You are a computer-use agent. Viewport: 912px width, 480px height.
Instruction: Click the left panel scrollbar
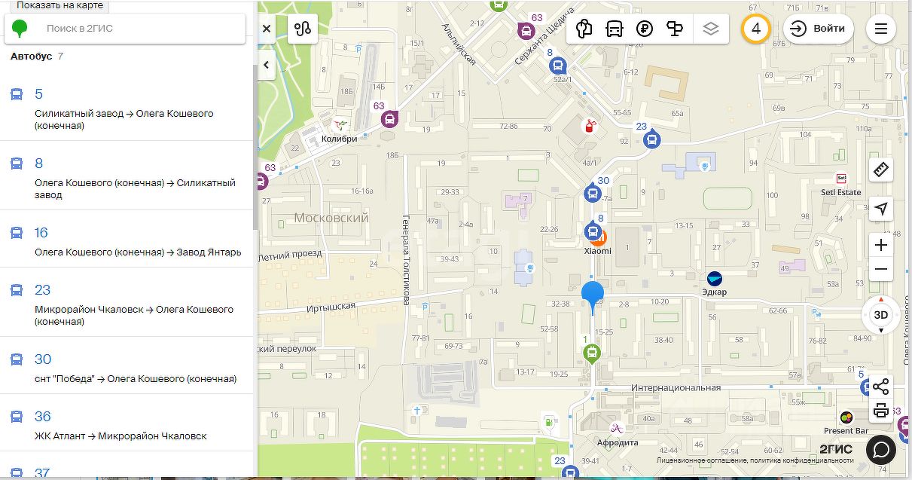coord(255,147)
